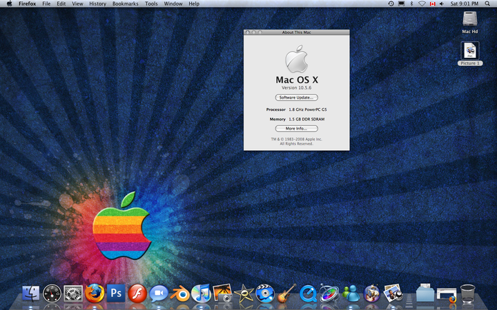Open Preview from the Dock
The image size is (497, 310).
393,293
